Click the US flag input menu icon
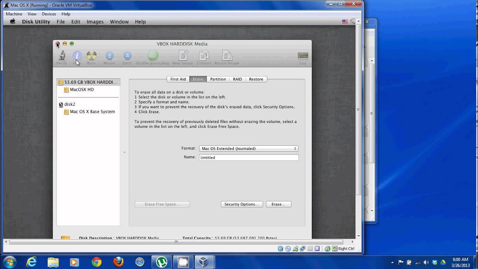Screen dimensions: 478x269 click(x=345, y=22)
